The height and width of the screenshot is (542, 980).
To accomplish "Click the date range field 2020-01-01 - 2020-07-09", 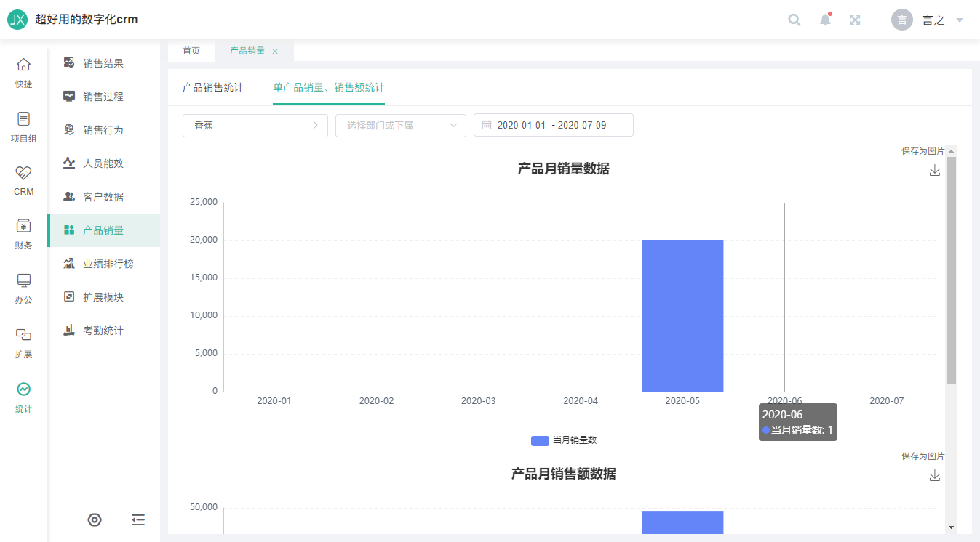I will [x=553, y=125].
